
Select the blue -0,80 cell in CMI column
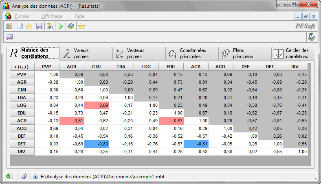click(x=97, y=144)
